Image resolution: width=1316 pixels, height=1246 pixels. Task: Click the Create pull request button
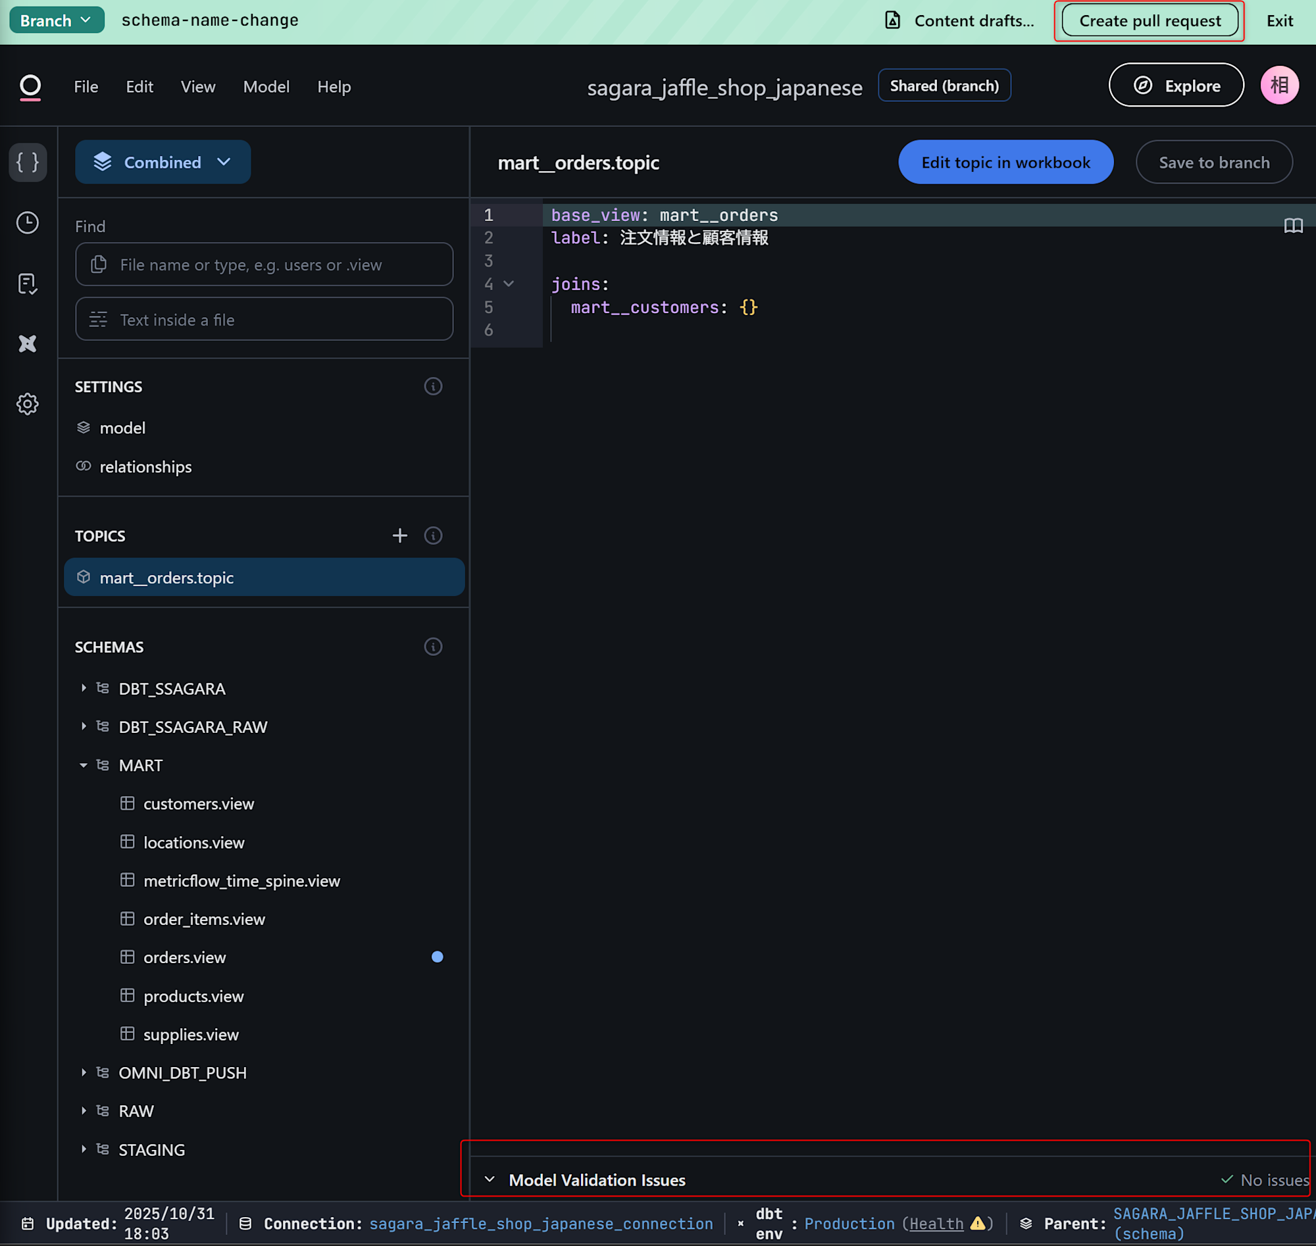click(x=1150, y=20)
